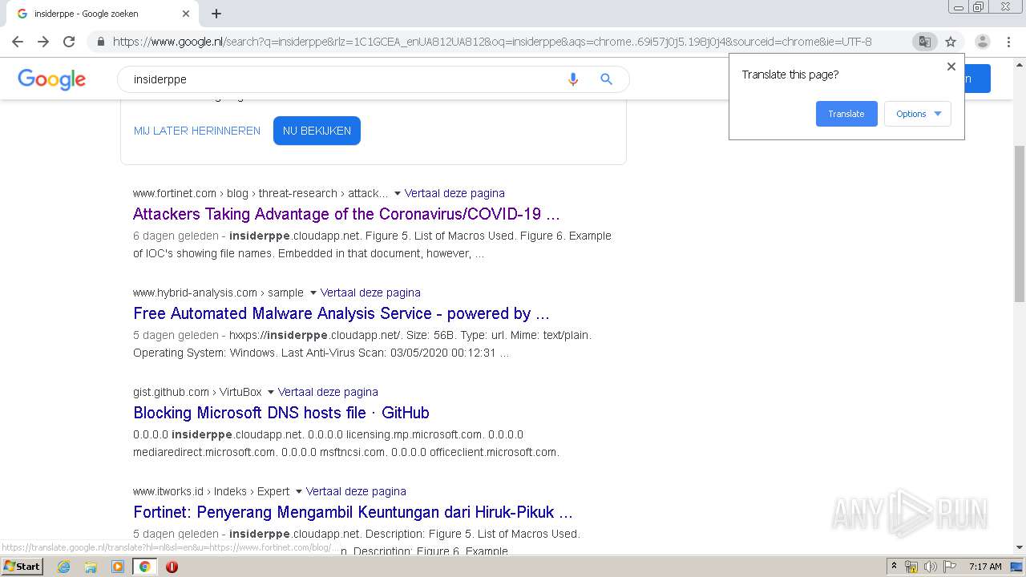Click NU BEKIJKEN button
Image resolution: width=1026 pixels, height=577 pixels.
pos(317,131)
